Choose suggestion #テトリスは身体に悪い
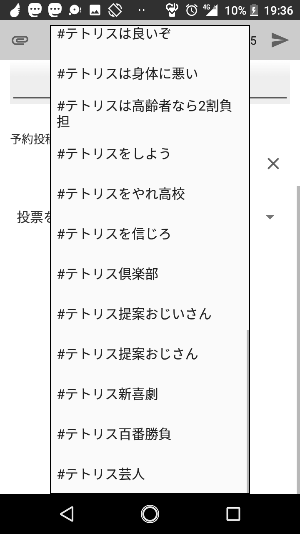 tap(127, 74)
